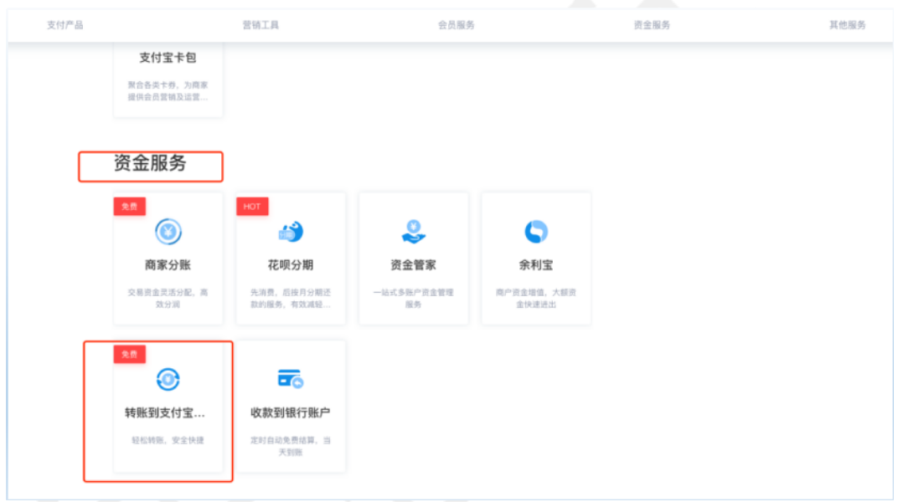This screenshot has width=903, height=502.
Task: Open the 商家分账 title link
Action: click(168, 265)
